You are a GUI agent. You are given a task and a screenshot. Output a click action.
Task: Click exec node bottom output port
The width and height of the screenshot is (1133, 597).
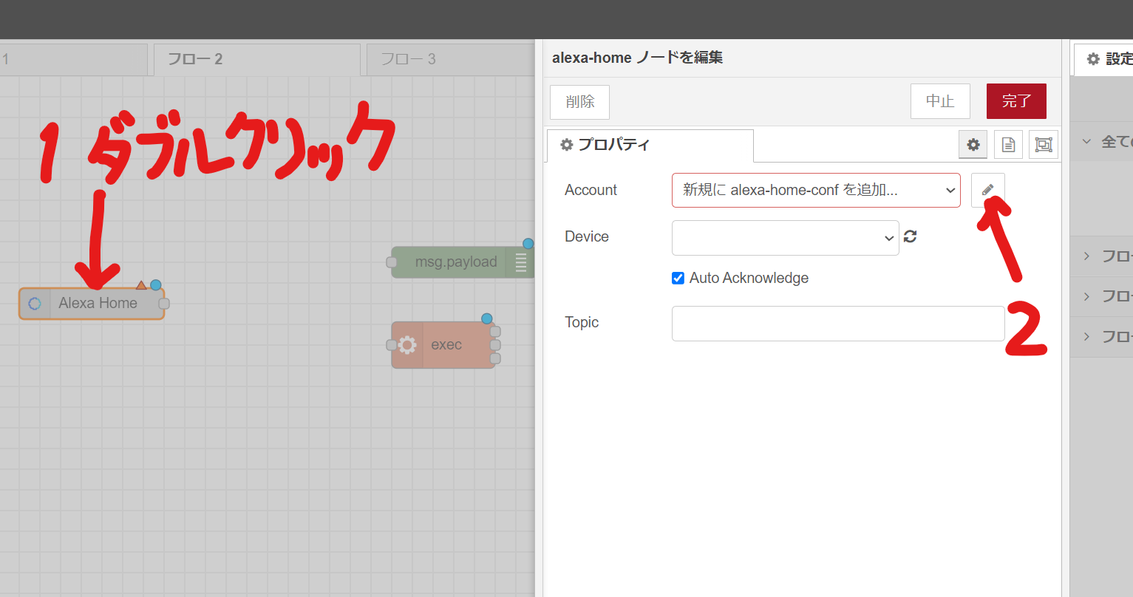pos(495,358)
